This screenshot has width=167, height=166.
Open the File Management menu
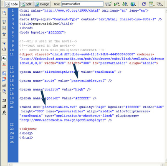pos(125,4)
